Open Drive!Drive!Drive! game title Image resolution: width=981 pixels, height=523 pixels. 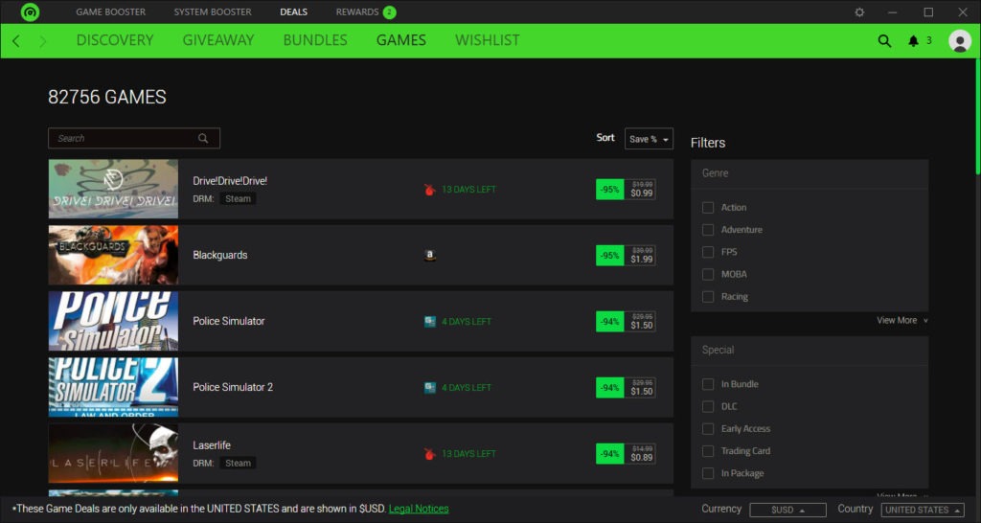[x=230, y=181]
